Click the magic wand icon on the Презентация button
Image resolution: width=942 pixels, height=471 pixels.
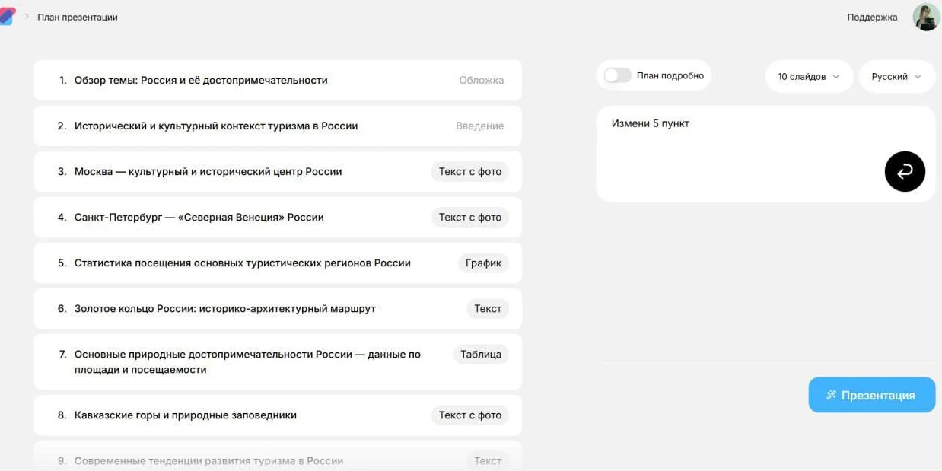tap(829, 395)
